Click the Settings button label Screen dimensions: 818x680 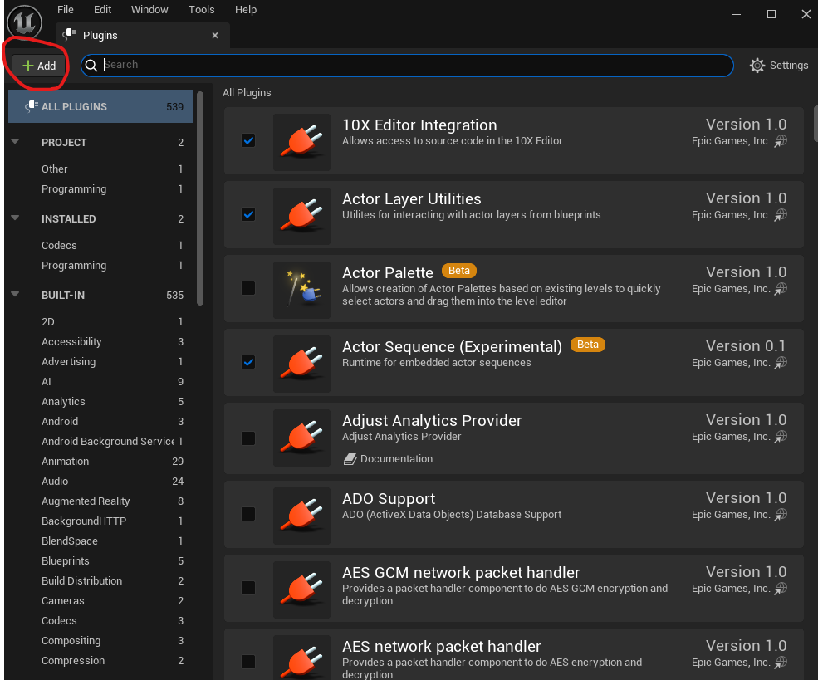click(789, 66)
